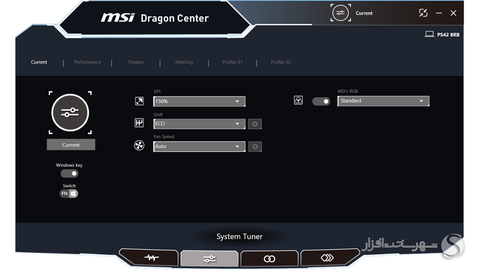The width and height of the screenshot is (479, 271).
Task: Open the System Monitor waveform tab
Action: click(149, 258)
